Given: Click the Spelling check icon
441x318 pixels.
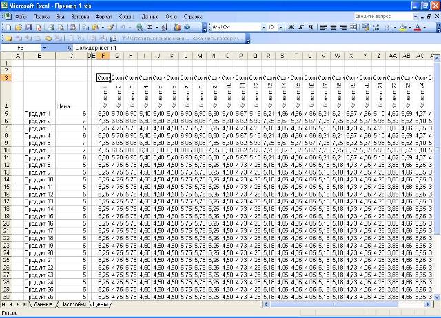Looking at the screenshot, I should click(73, 28).
